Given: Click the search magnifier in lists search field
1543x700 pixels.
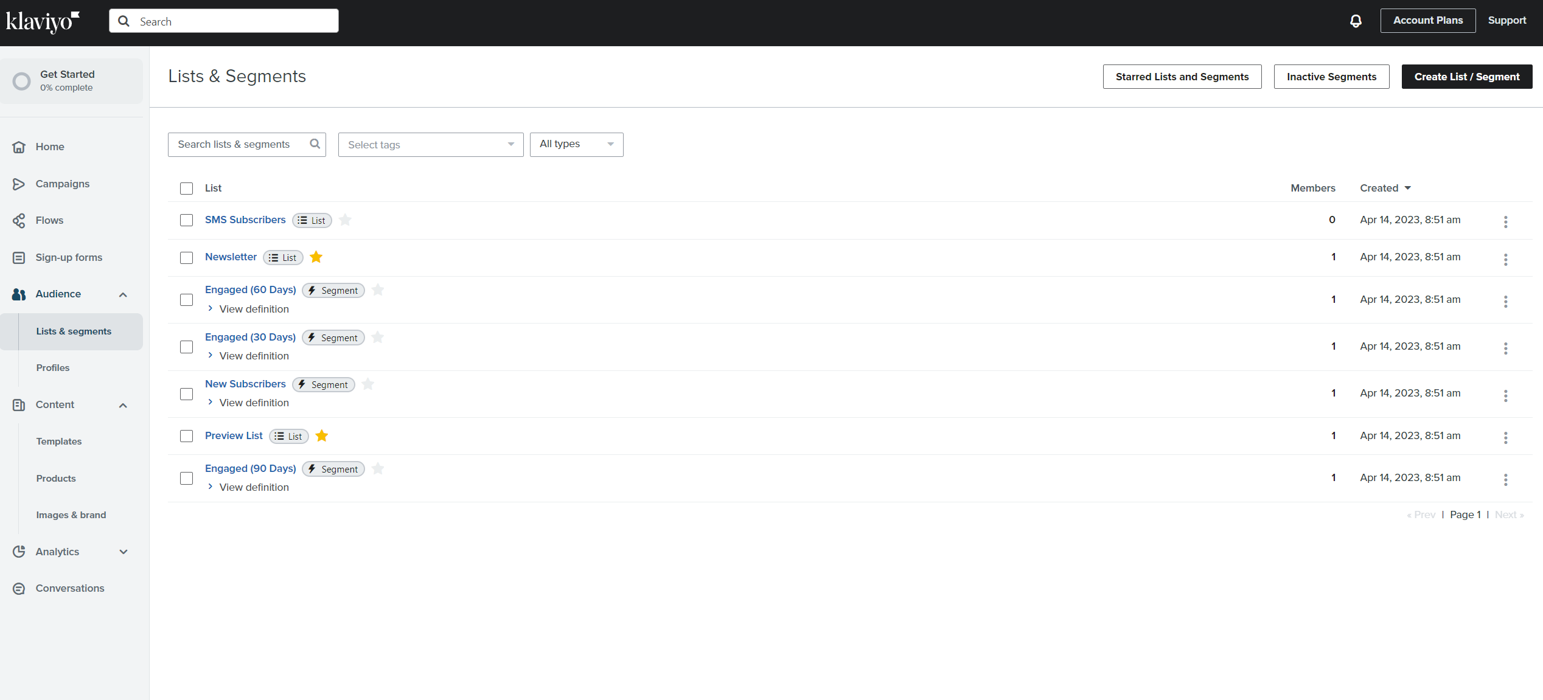Looking at the screenshot, I should (315, 144).
